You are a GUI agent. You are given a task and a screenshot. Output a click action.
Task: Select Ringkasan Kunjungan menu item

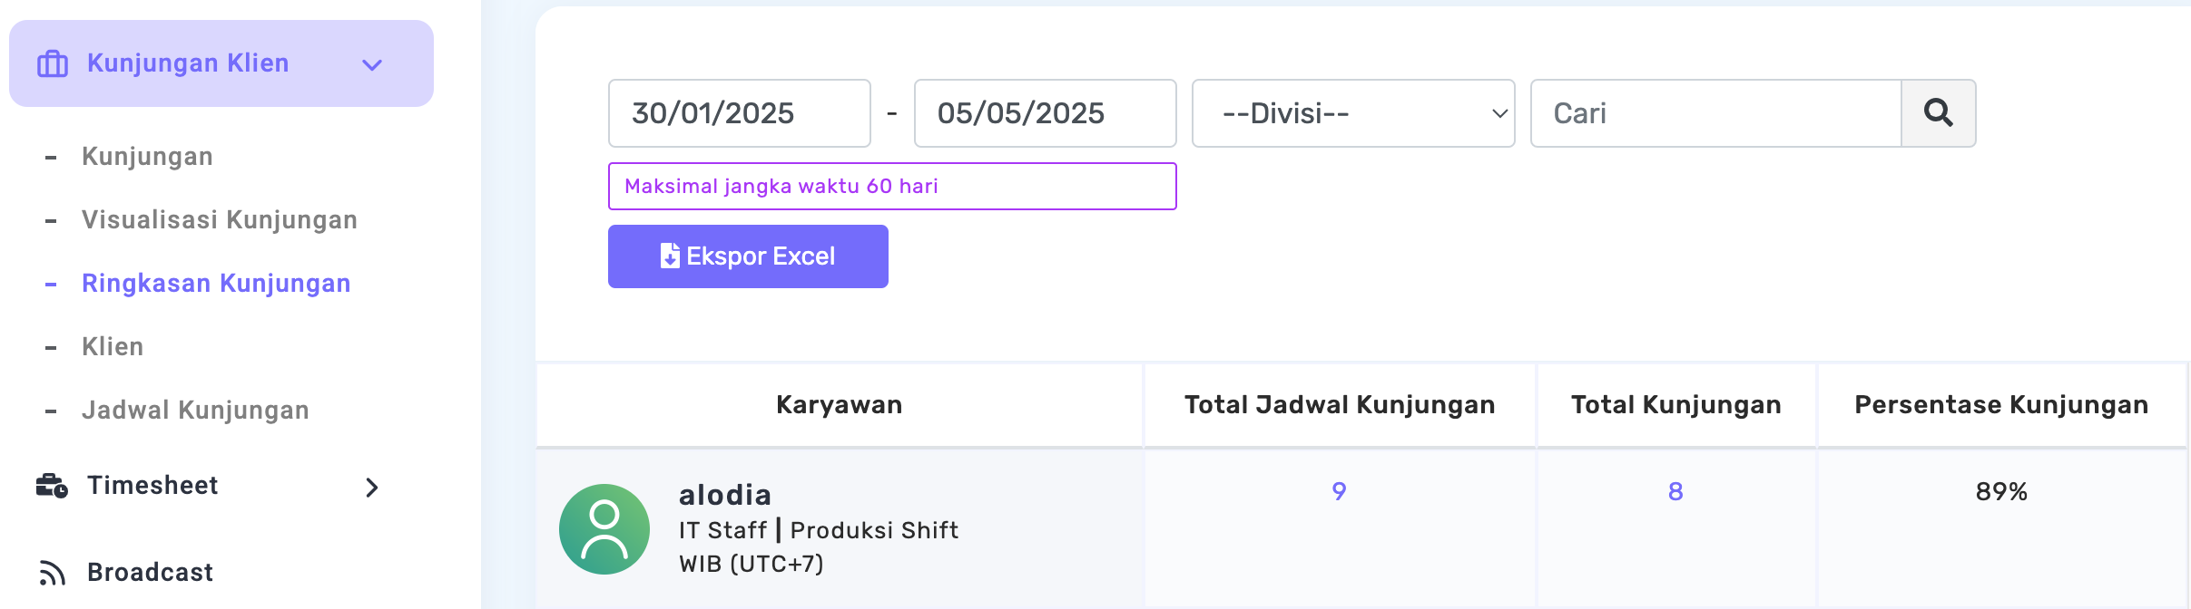pos(216,284)
